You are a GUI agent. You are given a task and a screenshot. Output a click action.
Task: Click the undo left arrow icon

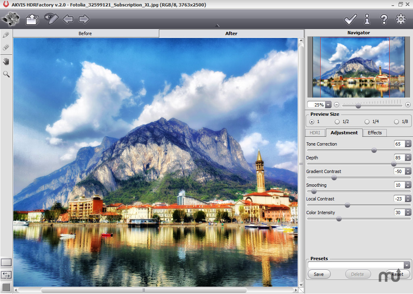[68, 19]
